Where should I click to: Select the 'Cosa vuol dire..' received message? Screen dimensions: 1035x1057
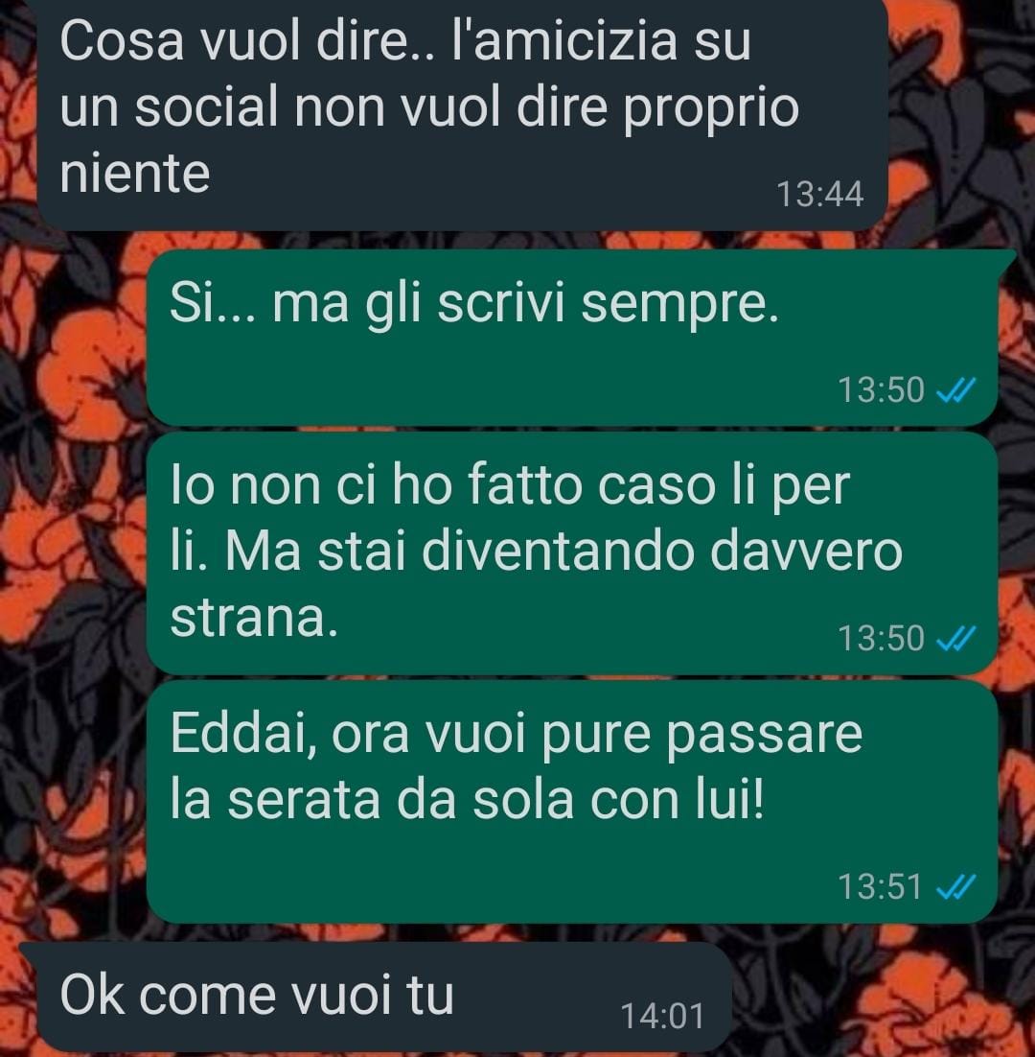[462, 112]
